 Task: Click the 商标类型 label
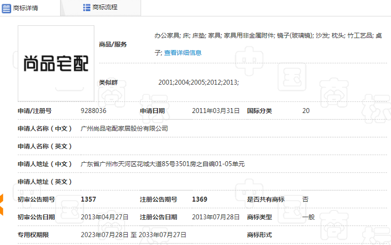[x=260, y=217]
